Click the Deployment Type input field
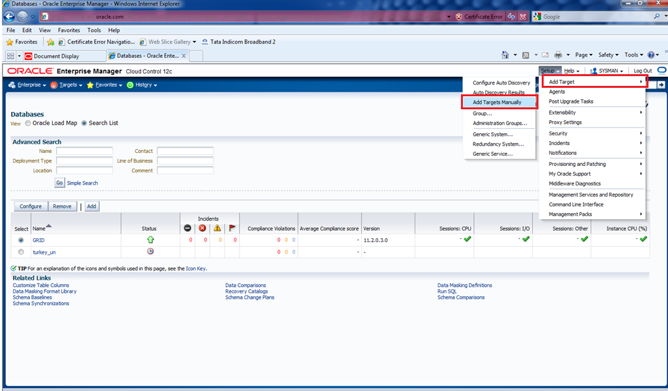This screenshot has width=668, height=391. point(84,161)
